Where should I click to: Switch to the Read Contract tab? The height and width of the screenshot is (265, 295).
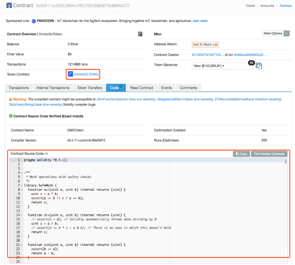(141, 88)
